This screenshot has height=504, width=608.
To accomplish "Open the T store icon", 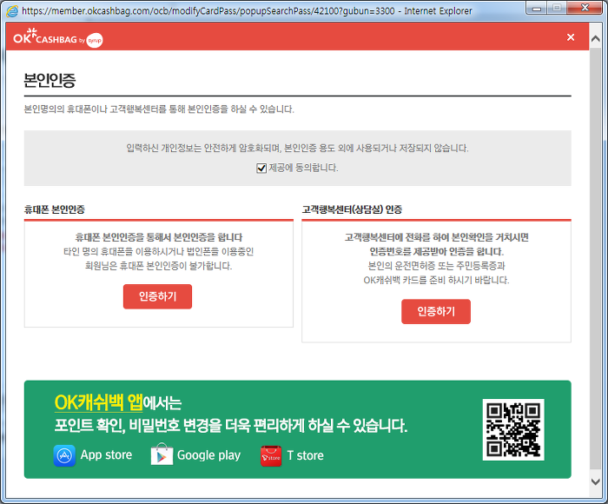I will [x=271, y=456].
